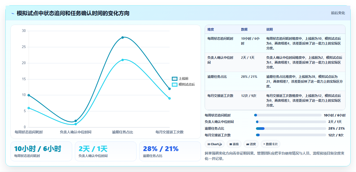Select the 进度 chip

tap(251, 144)
